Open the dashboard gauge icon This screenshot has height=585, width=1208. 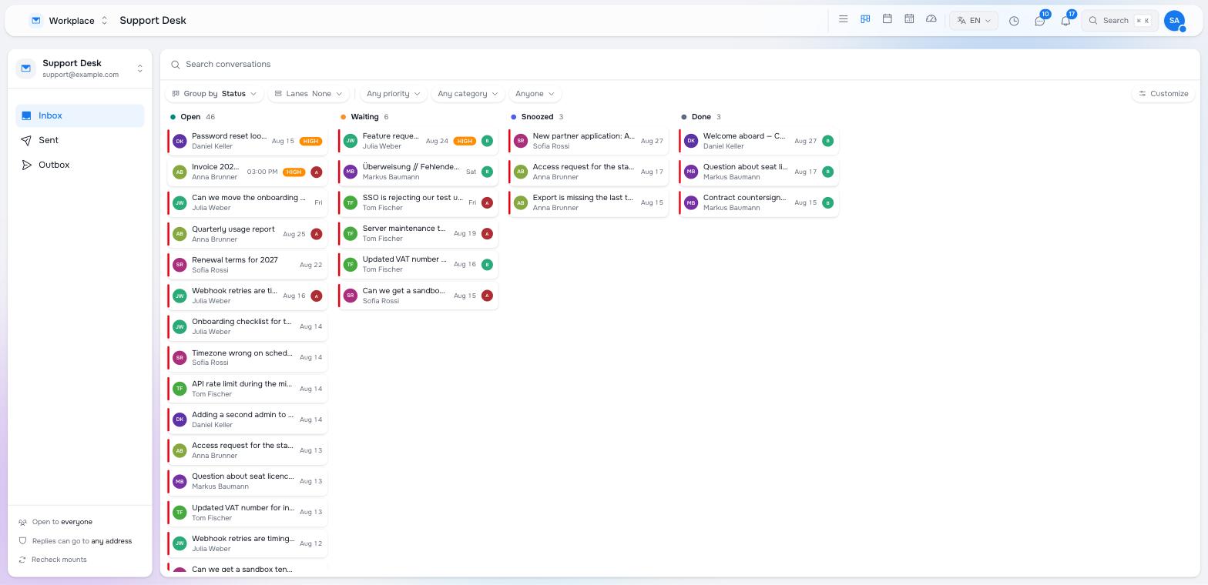[x=931, y=19]
